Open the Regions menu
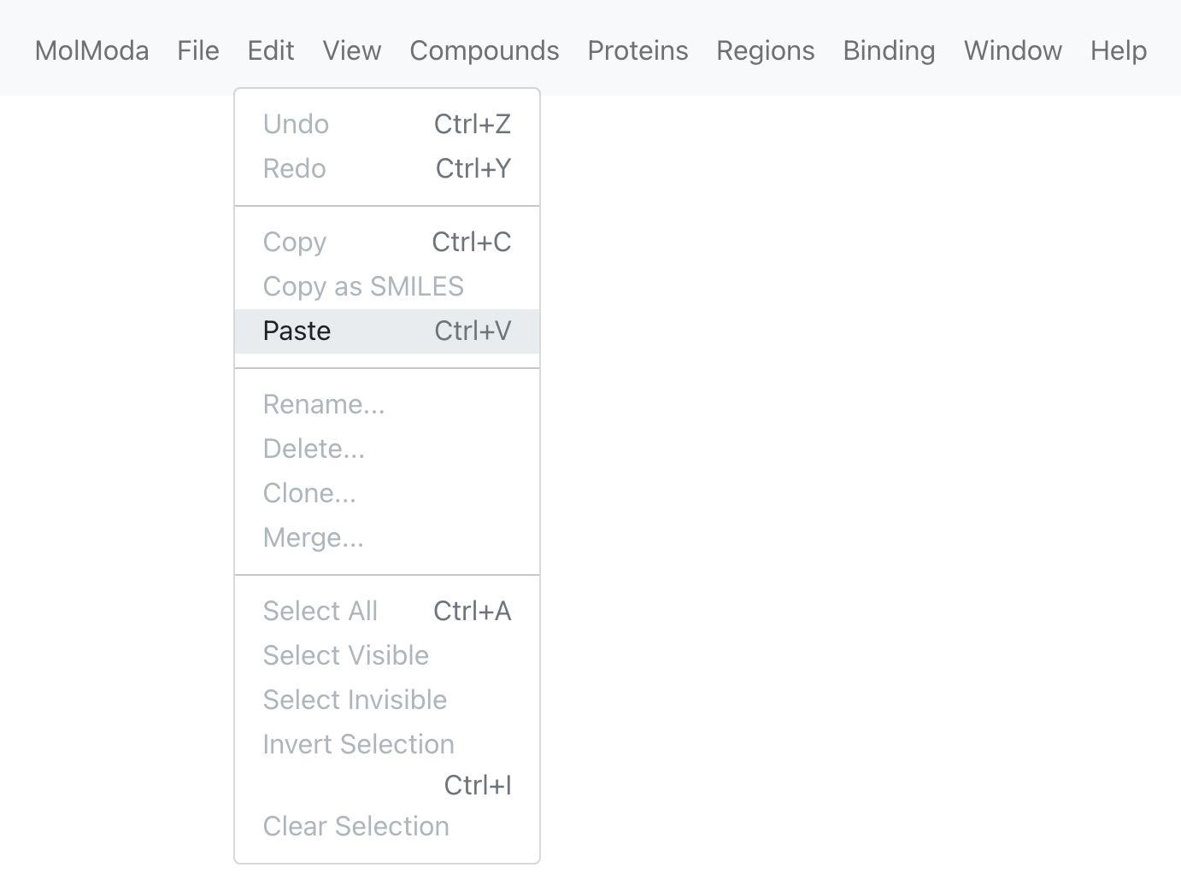1181x885 pixels. 766,50
